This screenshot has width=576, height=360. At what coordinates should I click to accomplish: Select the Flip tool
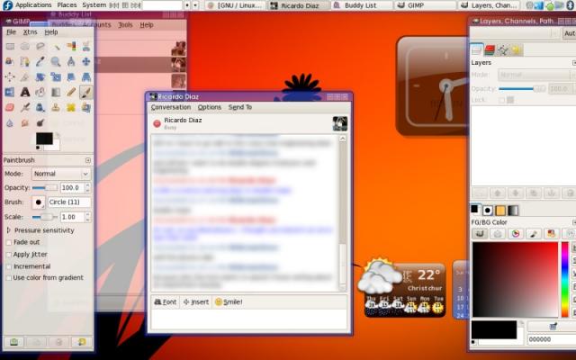click(x=10, y=92)
